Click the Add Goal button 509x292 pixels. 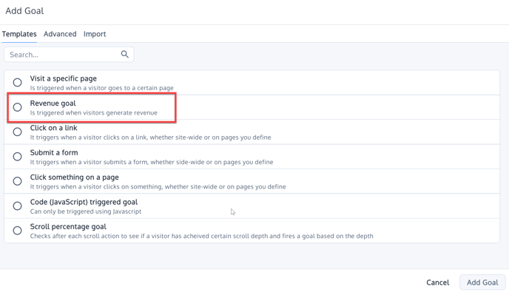point(482,282)
